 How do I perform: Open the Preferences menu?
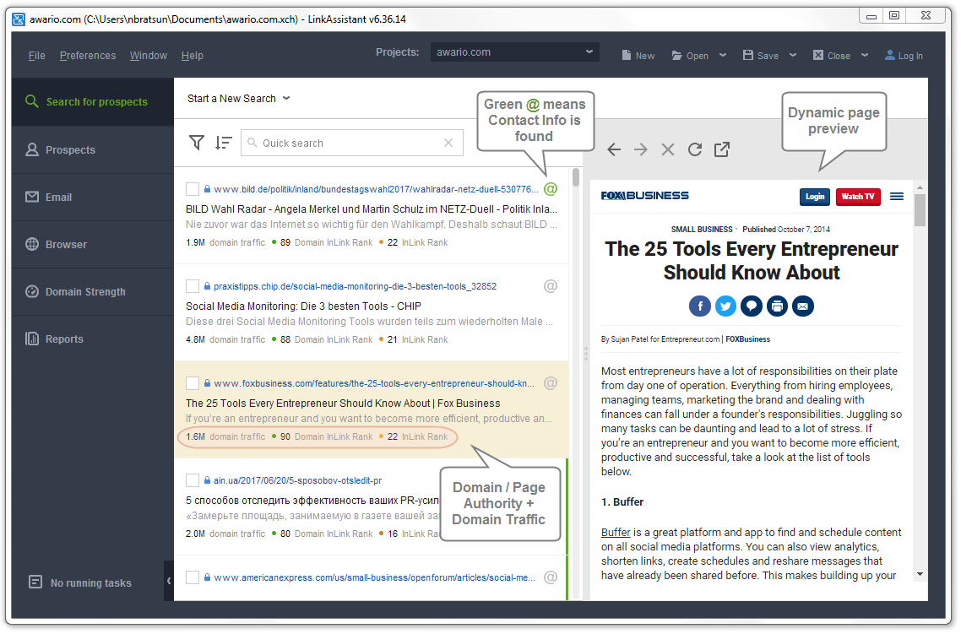click(88, 56)
